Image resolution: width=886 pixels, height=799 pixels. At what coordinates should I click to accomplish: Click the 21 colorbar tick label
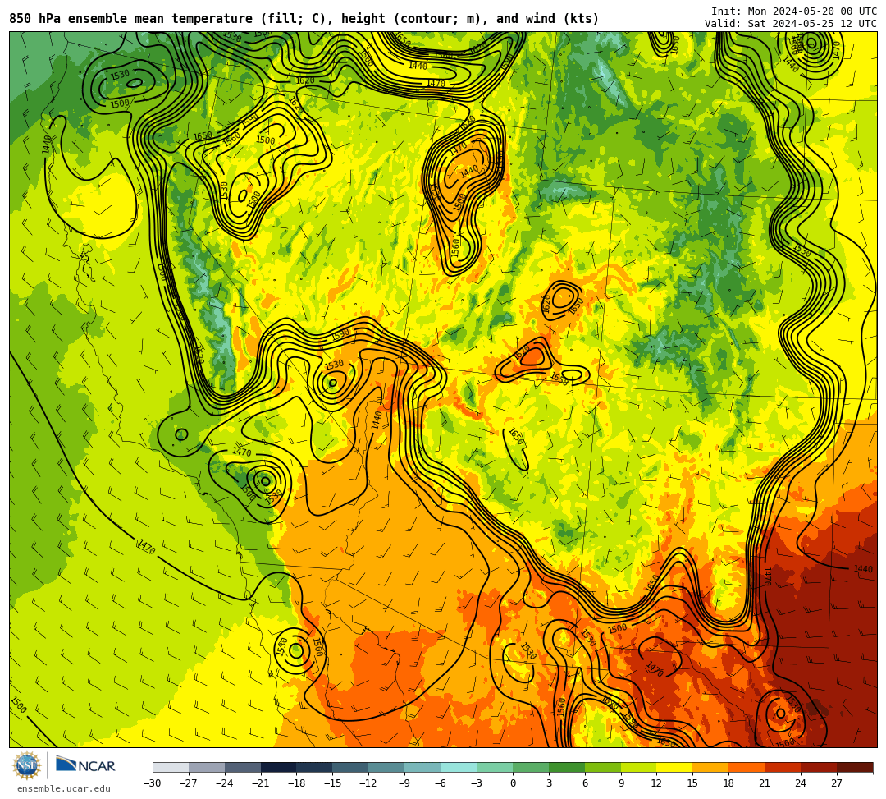point(765,783)
